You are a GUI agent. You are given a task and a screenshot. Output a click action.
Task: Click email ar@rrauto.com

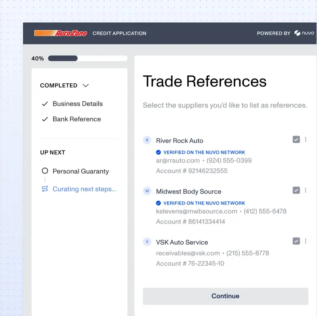178,161
